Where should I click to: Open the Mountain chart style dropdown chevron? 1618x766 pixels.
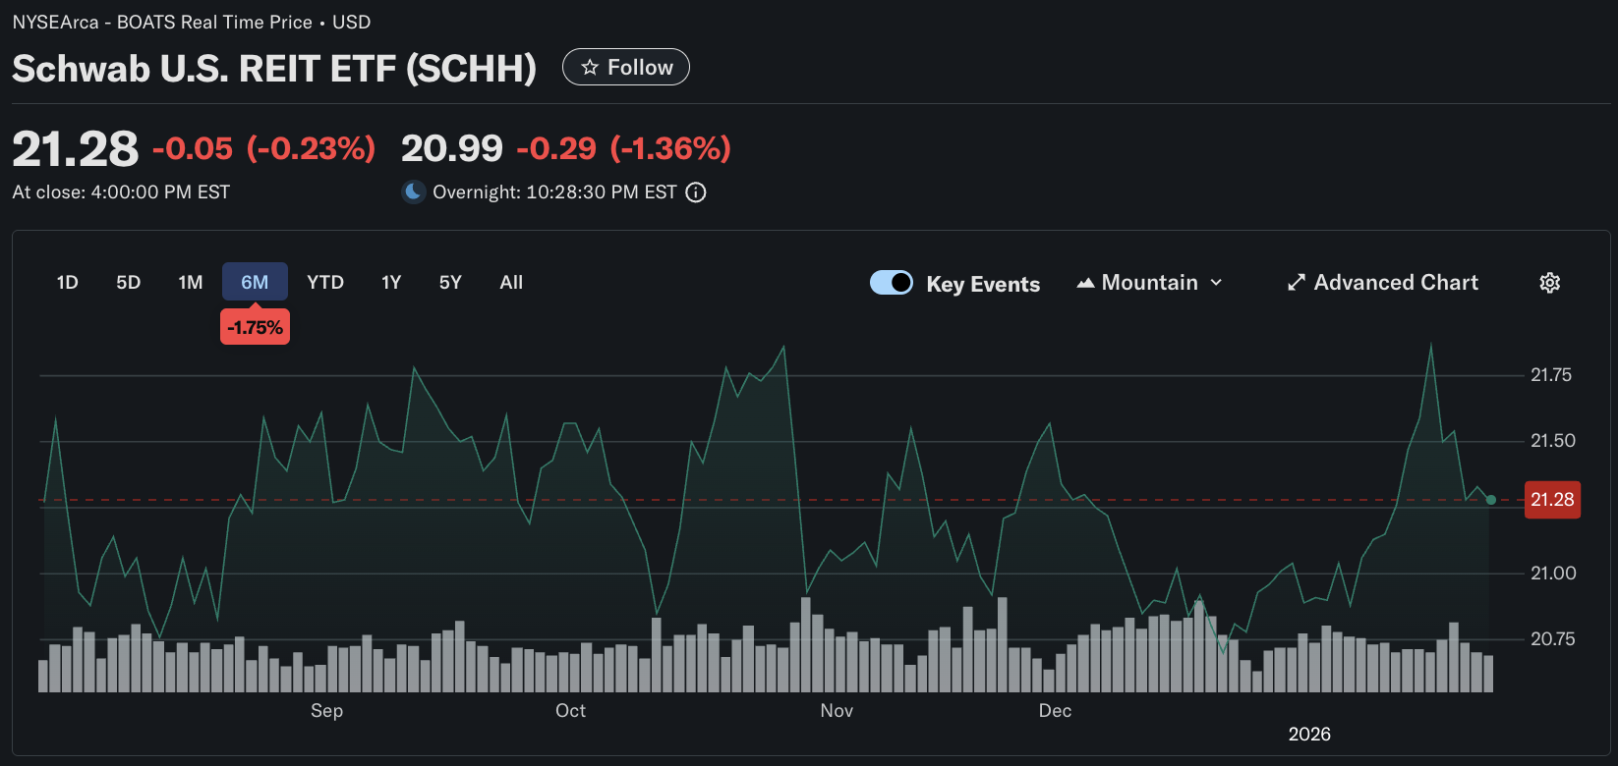1216,283
